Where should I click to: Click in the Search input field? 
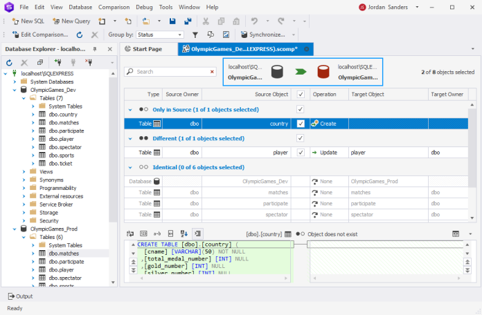[x=170, y=72]
